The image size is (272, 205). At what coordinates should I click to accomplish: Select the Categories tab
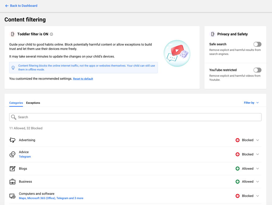16,103
